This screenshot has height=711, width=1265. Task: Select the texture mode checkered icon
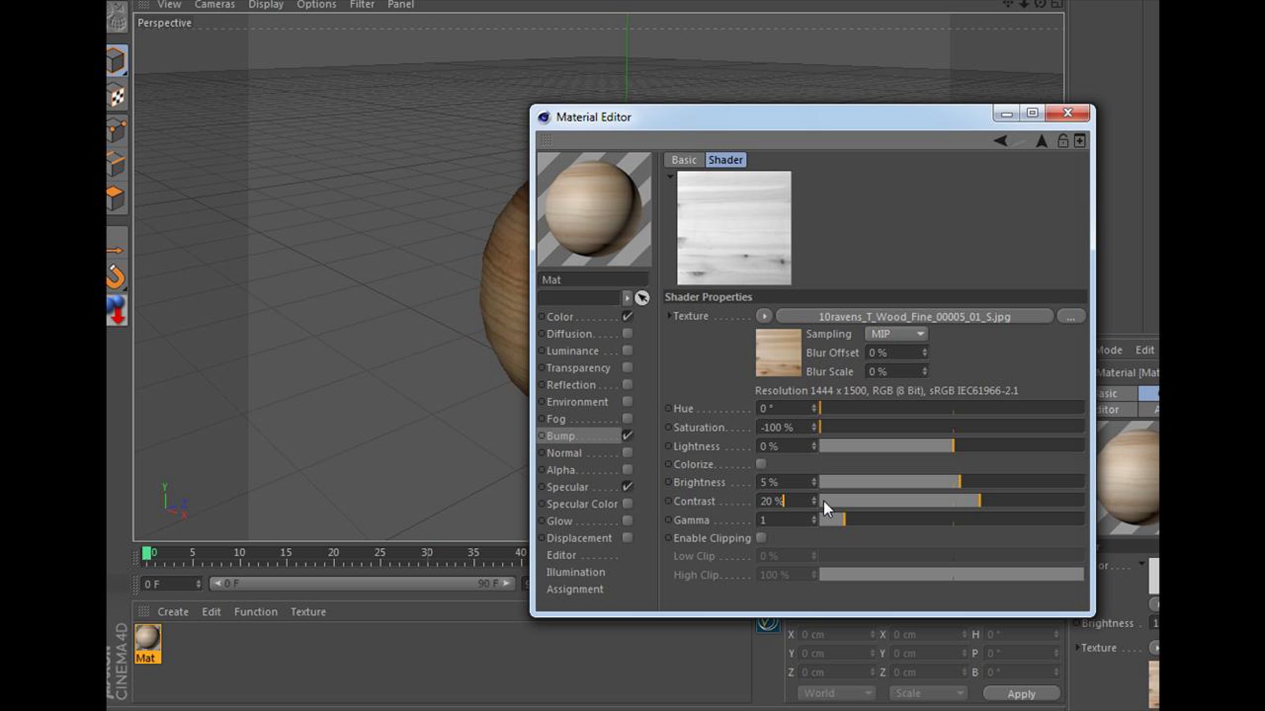pyautogui.click(x=116, y=96)
